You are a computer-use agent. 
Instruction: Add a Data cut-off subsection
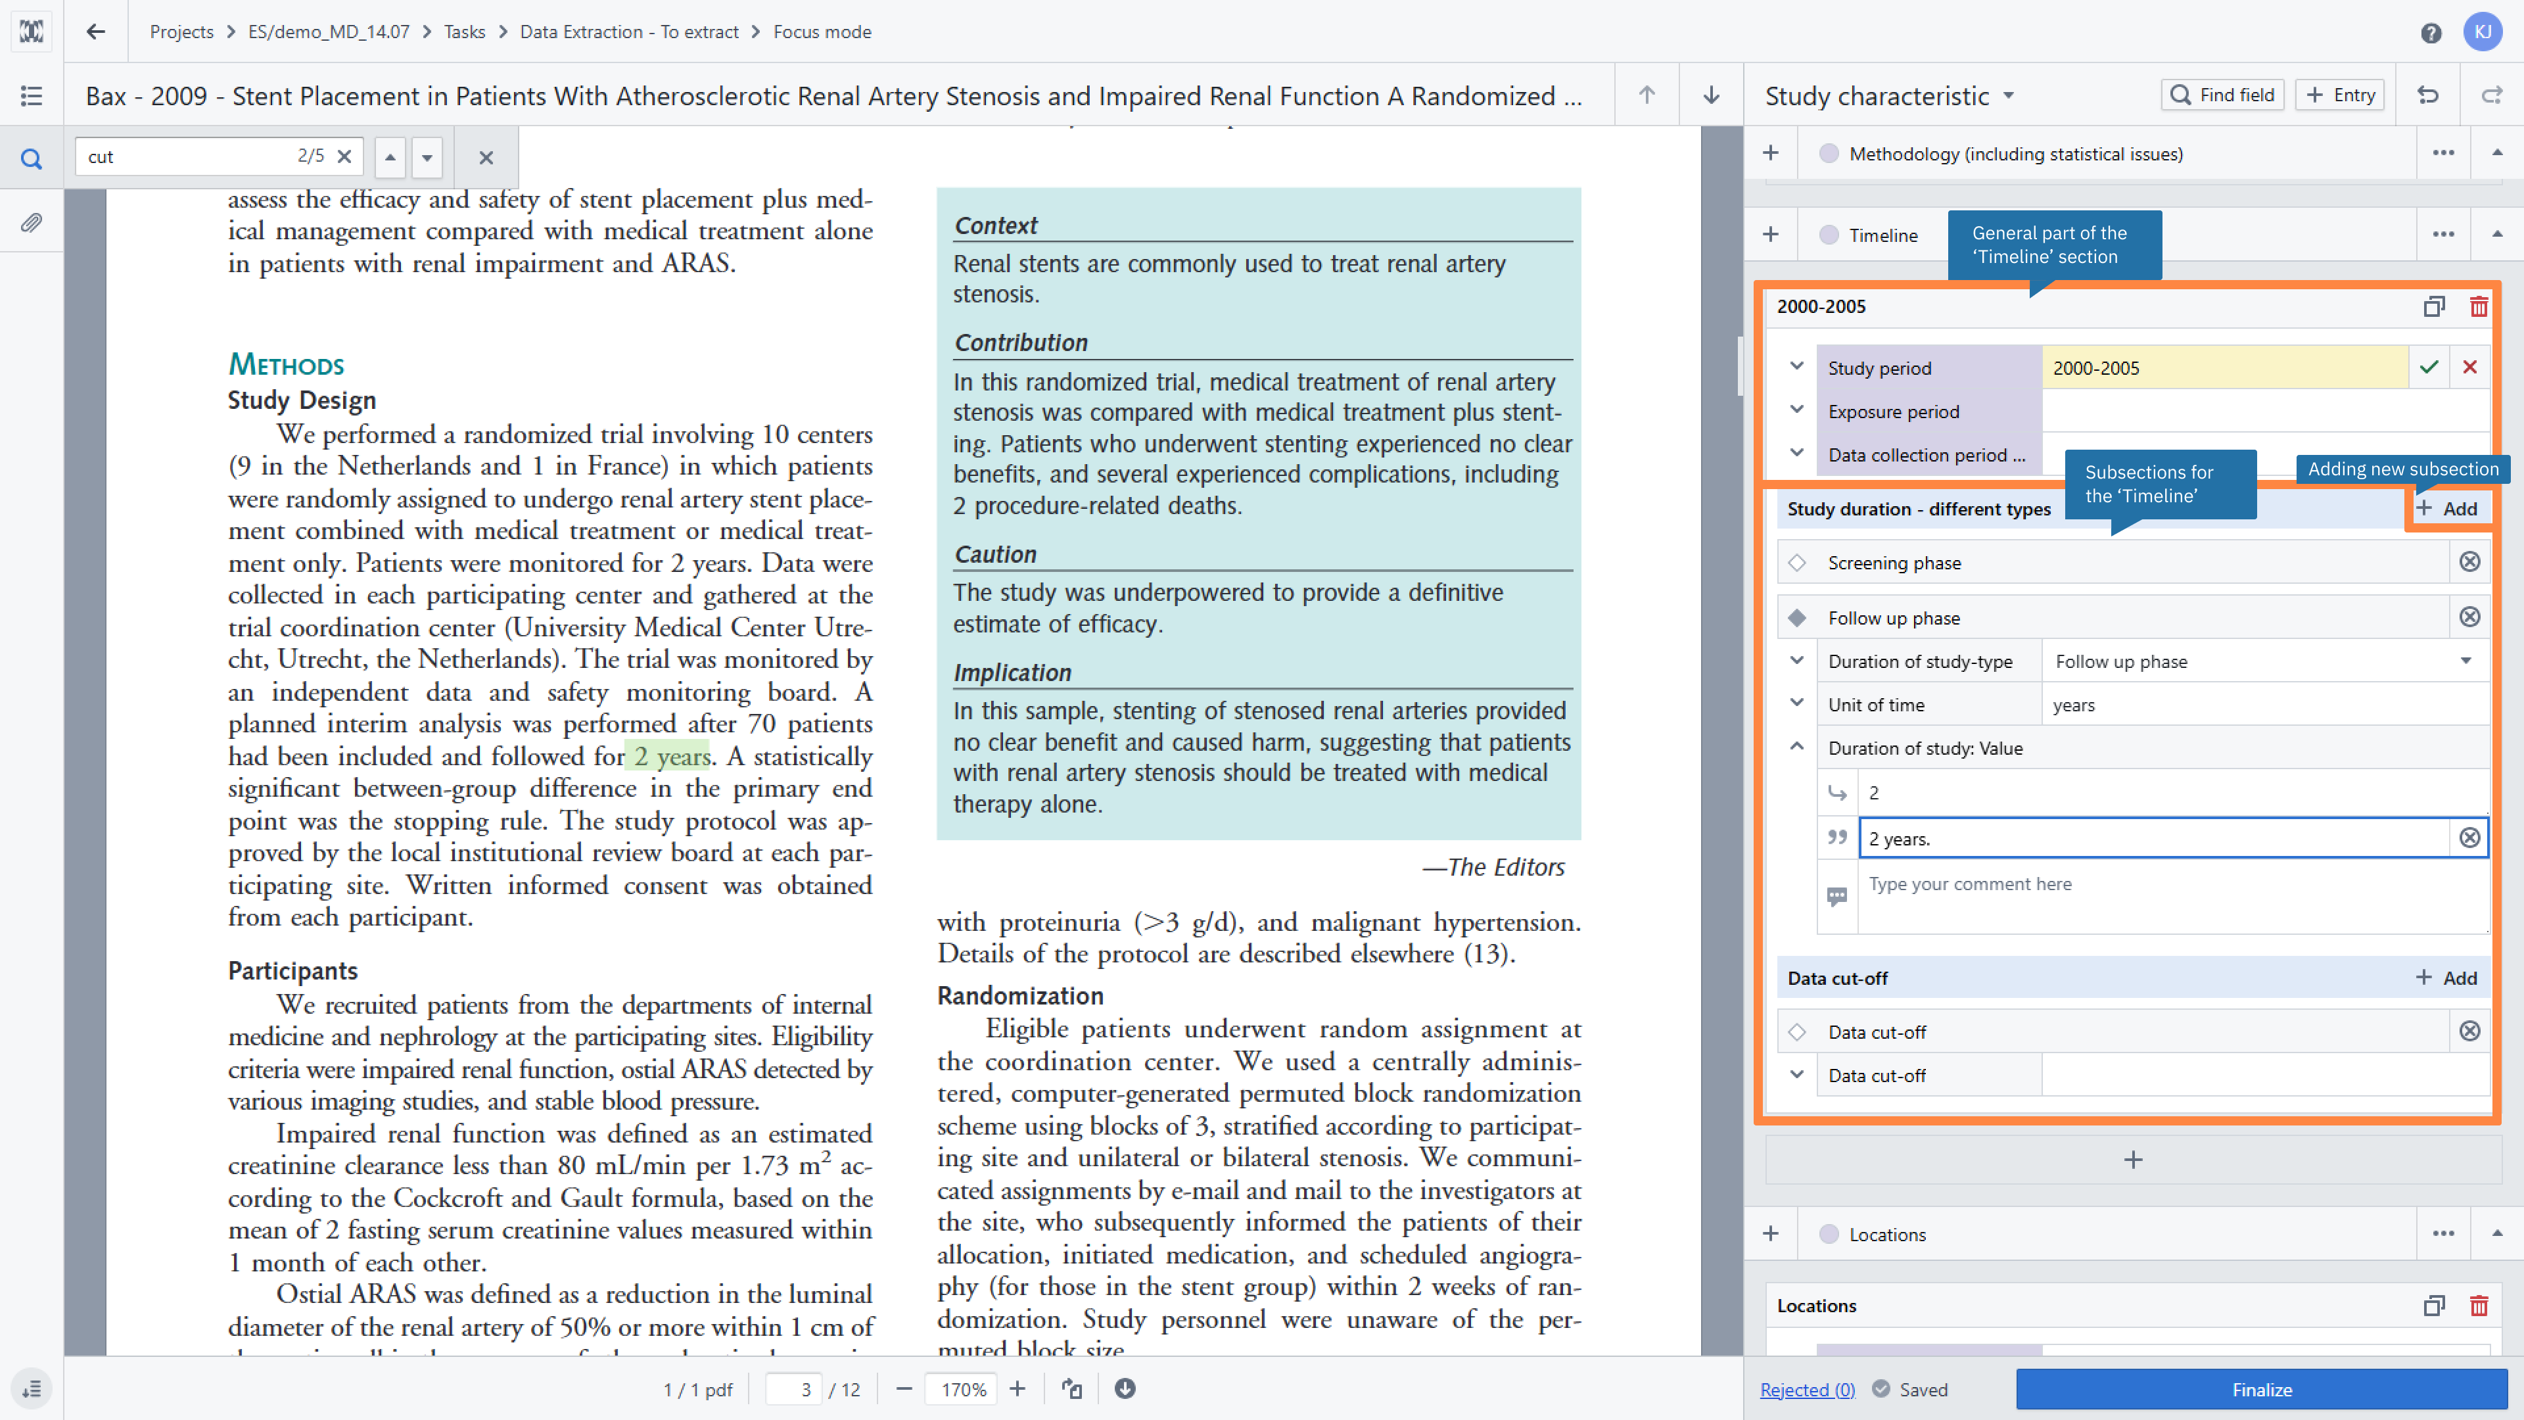[2446, 978]
